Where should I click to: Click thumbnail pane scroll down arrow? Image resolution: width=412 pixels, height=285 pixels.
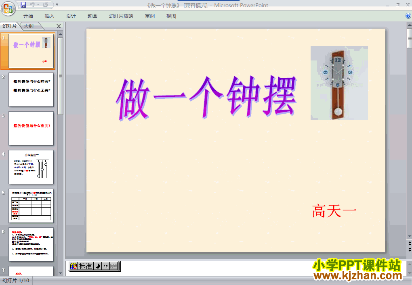pos(61,273)
